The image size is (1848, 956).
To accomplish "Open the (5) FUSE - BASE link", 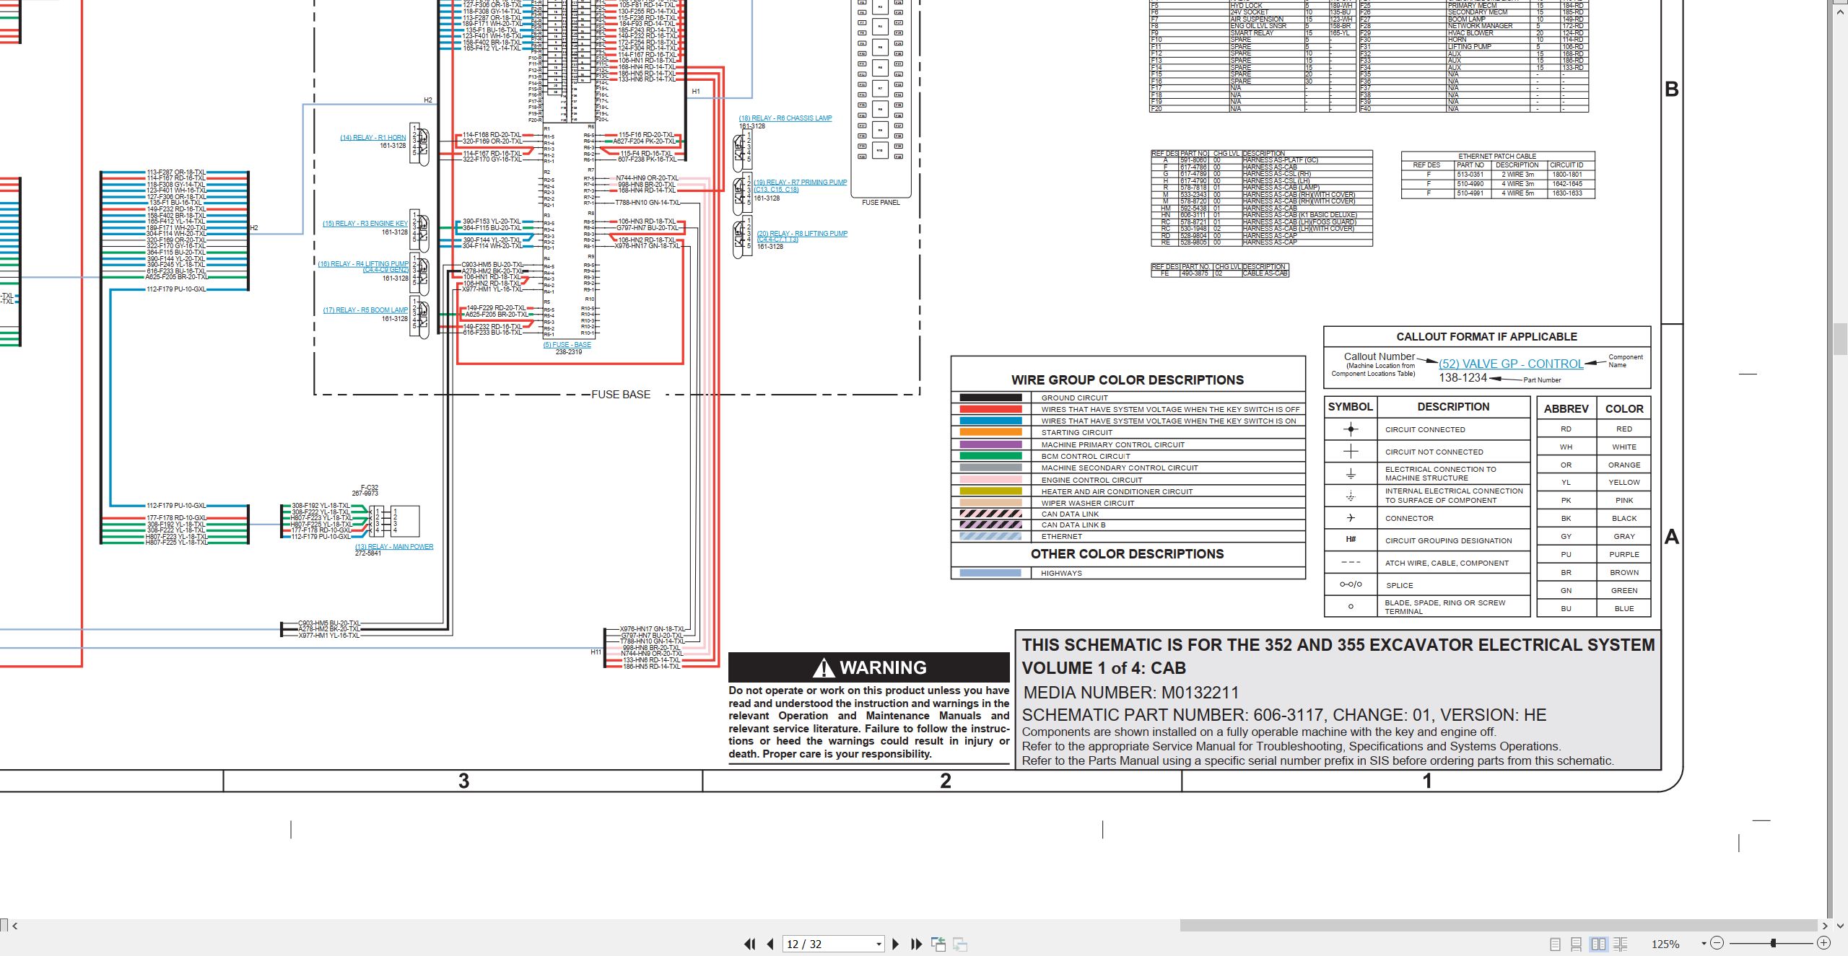I will pos(567,345).
